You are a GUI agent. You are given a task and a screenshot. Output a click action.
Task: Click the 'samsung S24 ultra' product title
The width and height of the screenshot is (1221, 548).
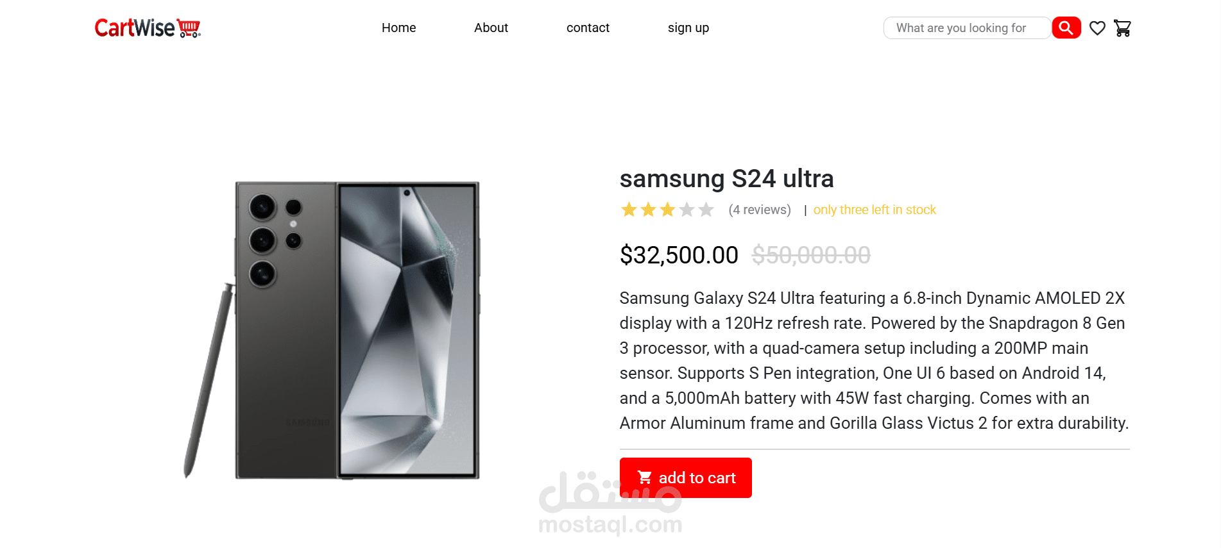point(726,179)
